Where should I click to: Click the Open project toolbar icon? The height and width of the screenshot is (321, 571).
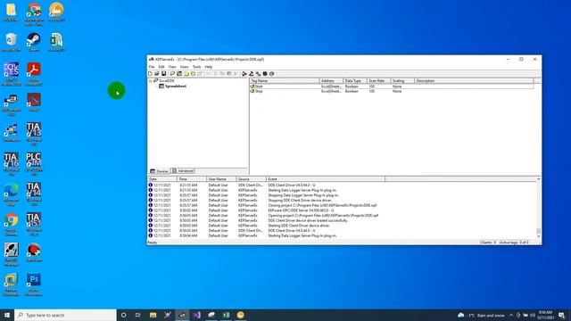[x=157, y=74]
